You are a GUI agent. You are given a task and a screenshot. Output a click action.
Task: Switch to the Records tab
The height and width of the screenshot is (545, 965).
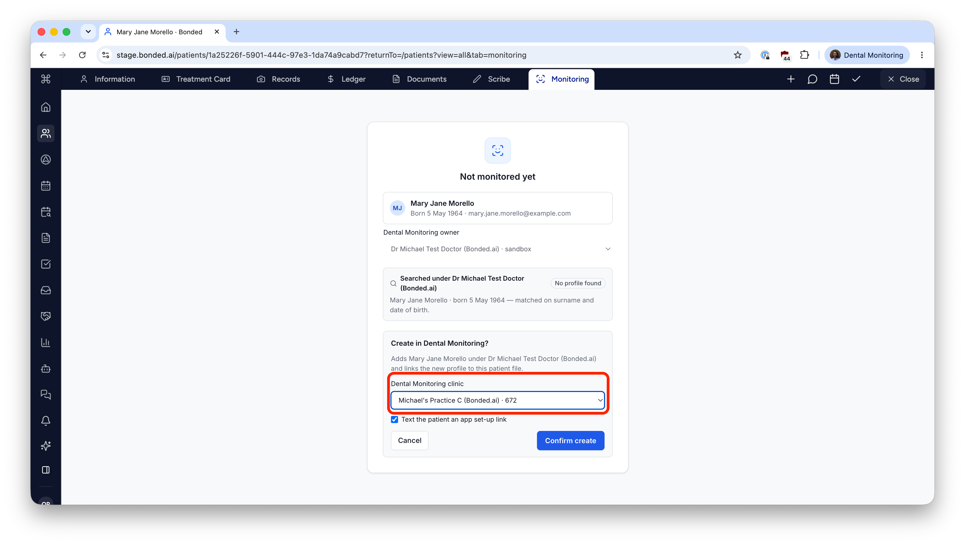(x=279, y=79)
